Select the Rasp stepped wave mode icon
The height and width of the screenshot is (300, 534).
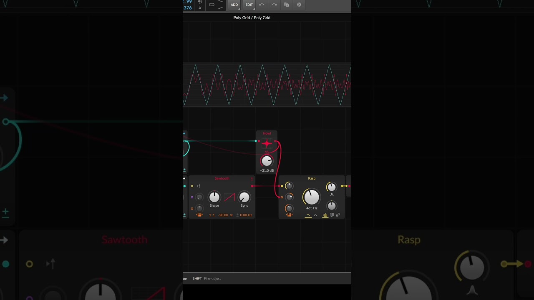click(338, 215)
